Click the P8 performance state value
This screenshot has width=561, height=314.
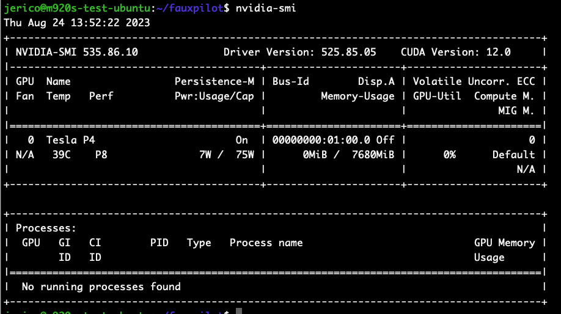tap(101, 155)
